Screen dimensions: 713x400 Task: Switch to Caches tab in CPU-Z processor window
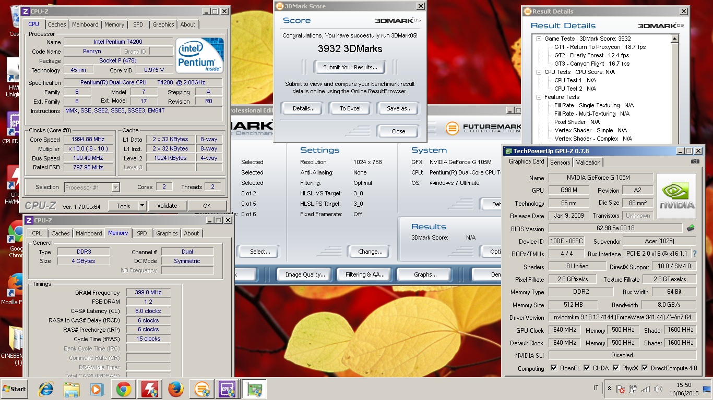coord(57,24)
